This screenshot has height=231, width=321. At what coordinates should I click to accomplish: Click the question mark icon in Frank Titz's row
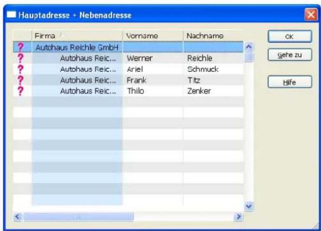coord(20,80)
